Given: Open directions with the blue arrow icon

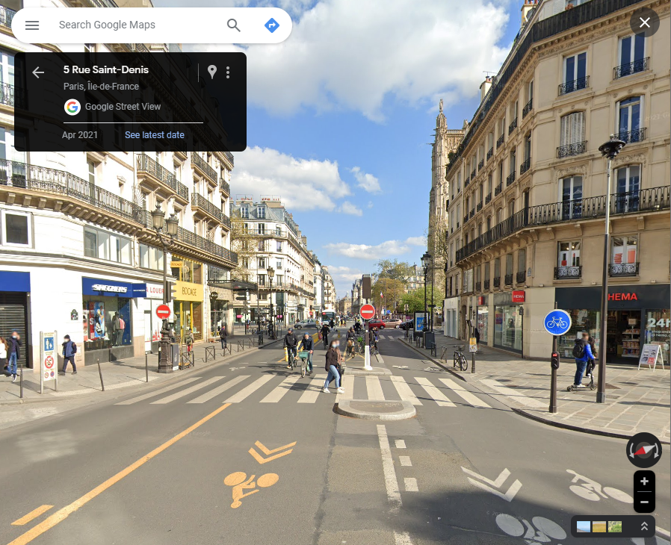Looking at the screenshot, I should pos(272,25).
